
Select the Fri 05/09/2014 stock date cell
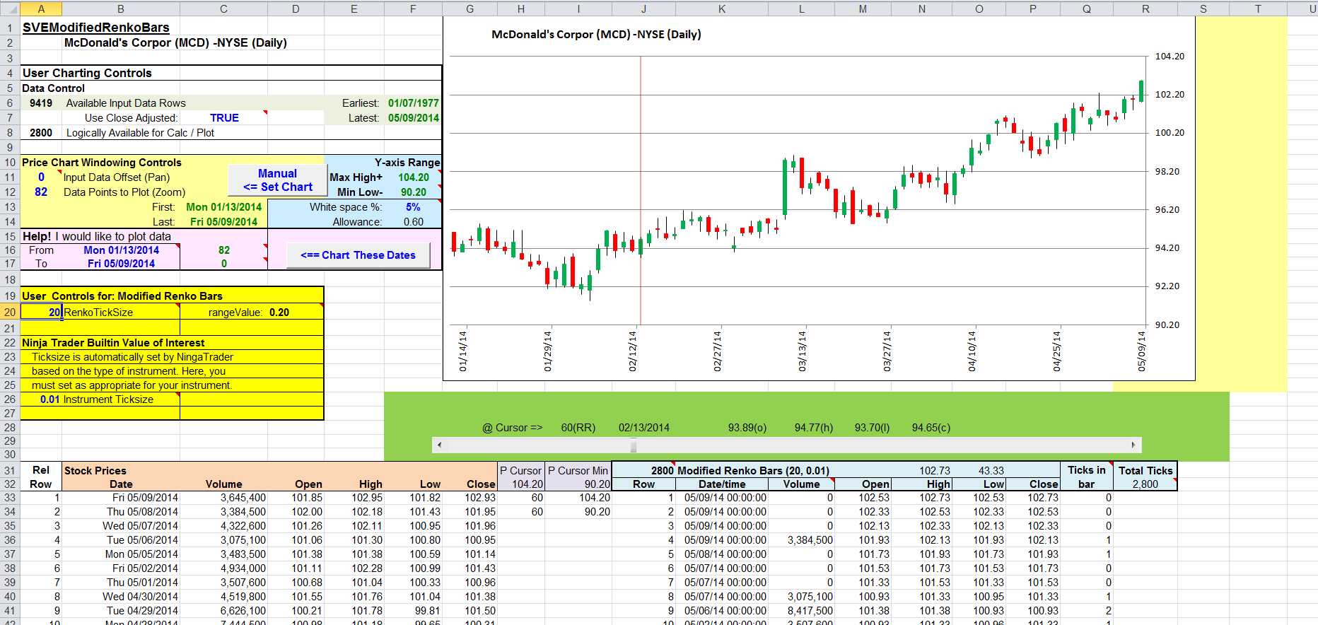(121, 498)
